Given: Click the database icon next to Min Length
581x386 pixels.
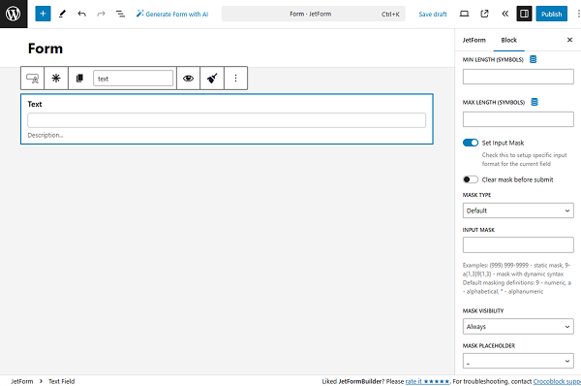Looking at the screenshot, I should pos(533,59).
